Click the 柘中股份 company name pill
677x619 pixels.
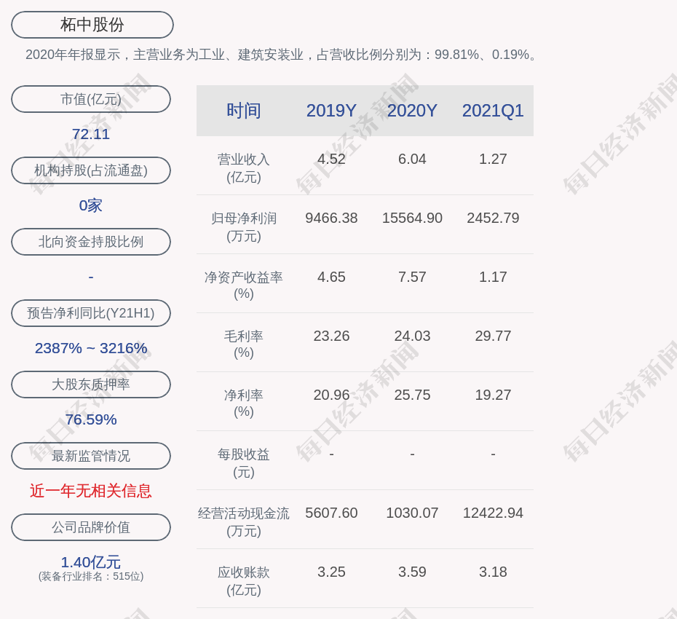[92, 25]
